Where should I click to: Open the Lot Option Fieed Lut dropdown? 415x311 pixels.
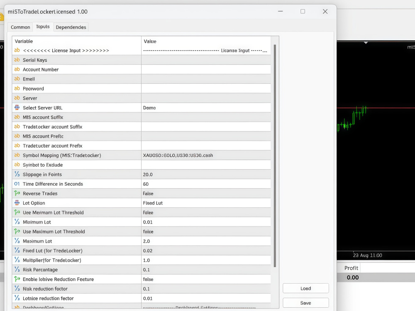point(206,203)
